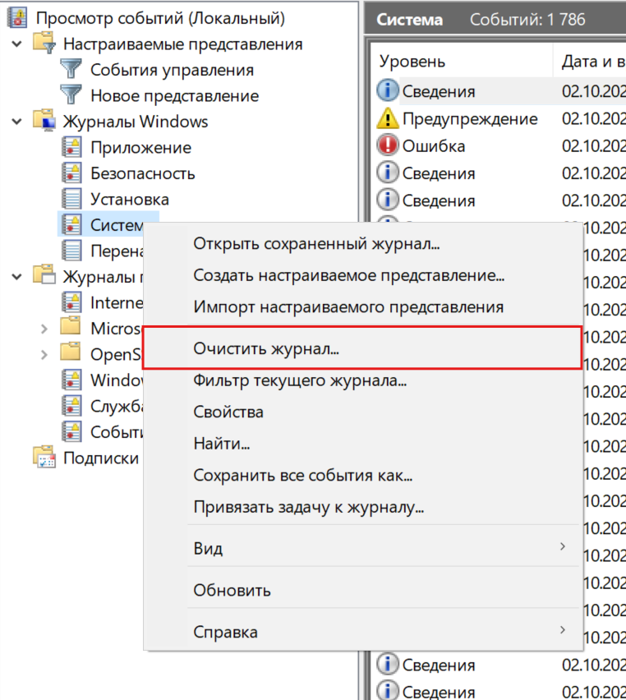Click the Установка log icon
This screenshot has width=626, height=700.
[x=72, y=199]
